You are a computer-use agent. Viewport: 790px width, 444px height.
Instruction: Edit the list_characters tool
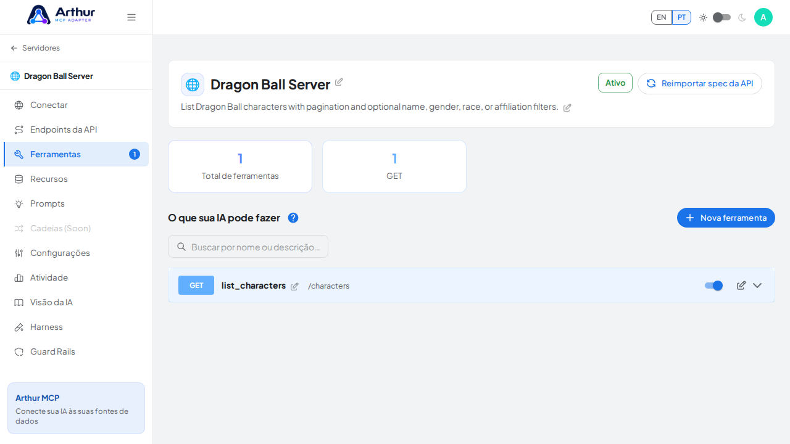tap(741, 286)
